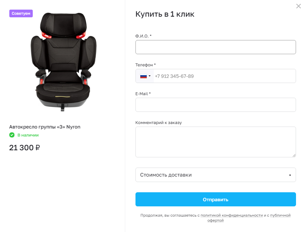Screen dimensions: 305x232
Task: Click the В наличии availability text
Action: coord(28,135)
